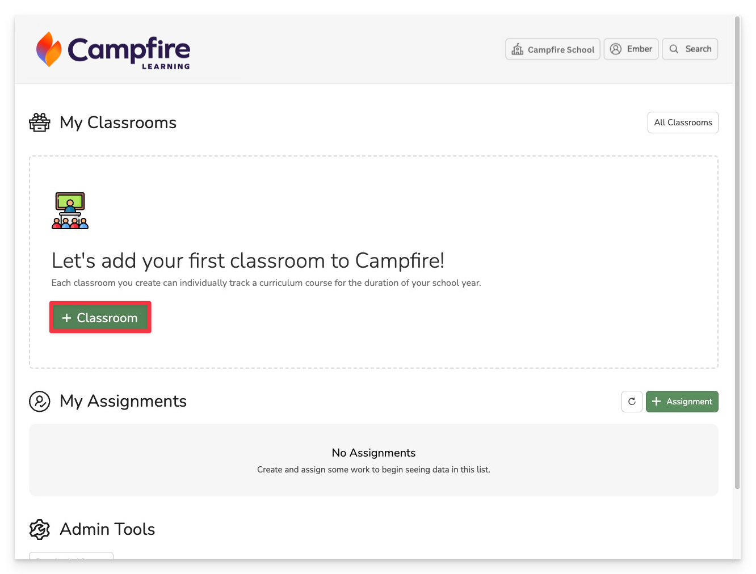Click the Ember user profile icon
This screenshot has height=574, width=756.
pos(616,49)
